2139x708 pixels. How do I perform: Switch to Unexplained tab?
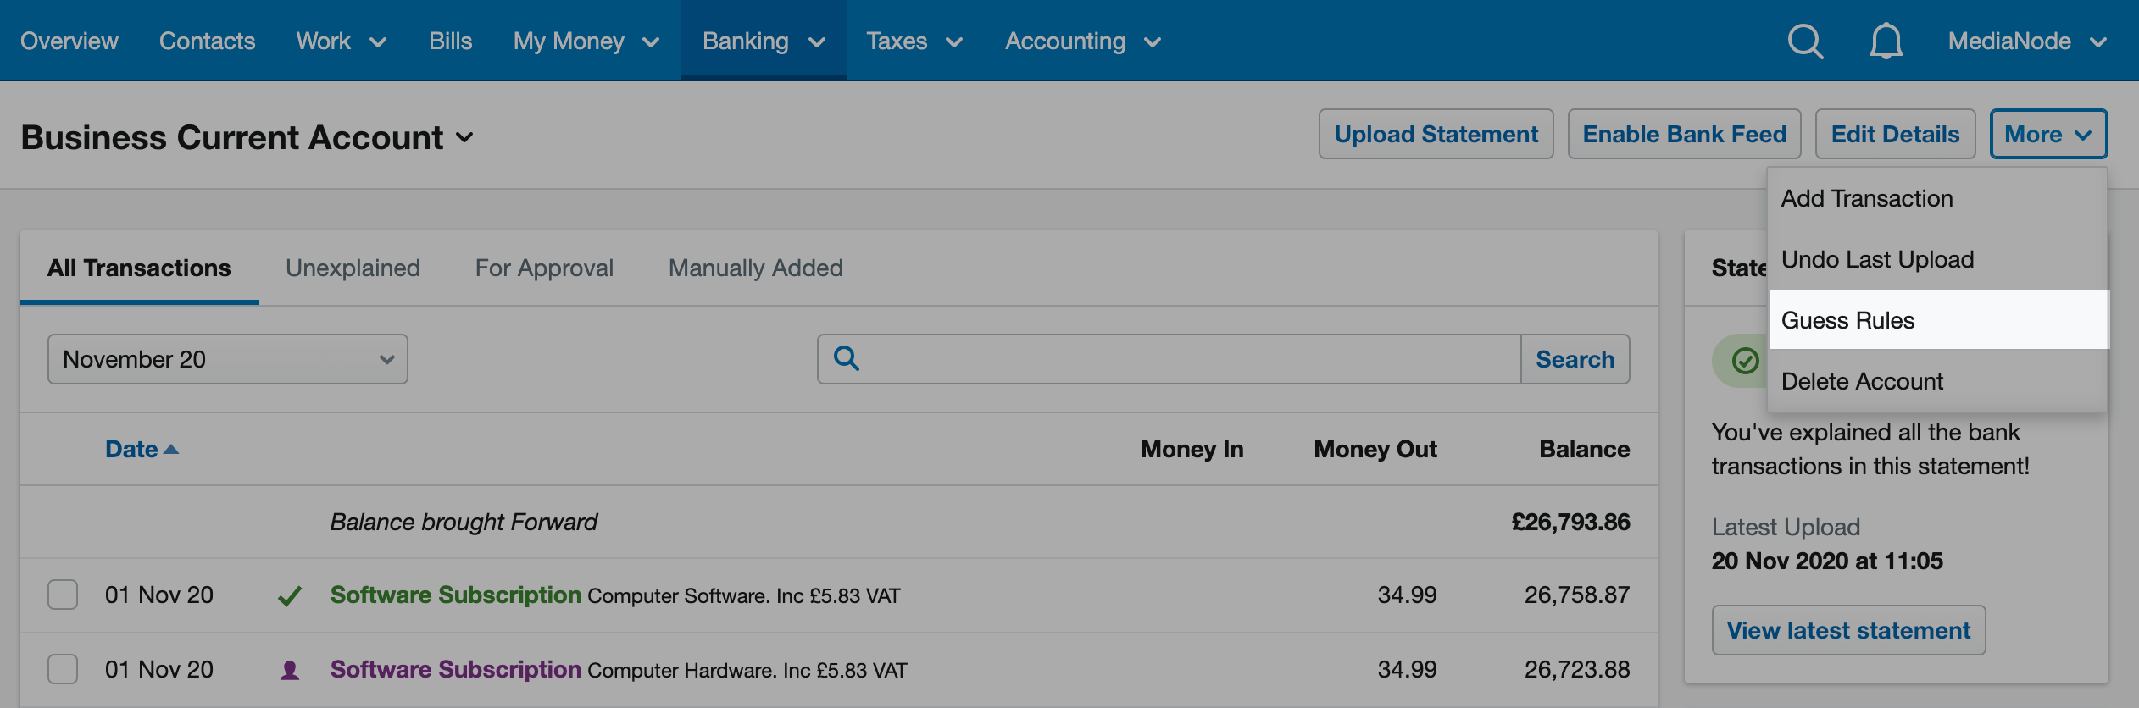point(353,268)
